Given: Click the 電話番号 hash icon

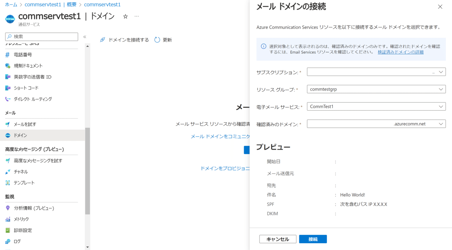Looking at the screenshot, I should 8,55.
